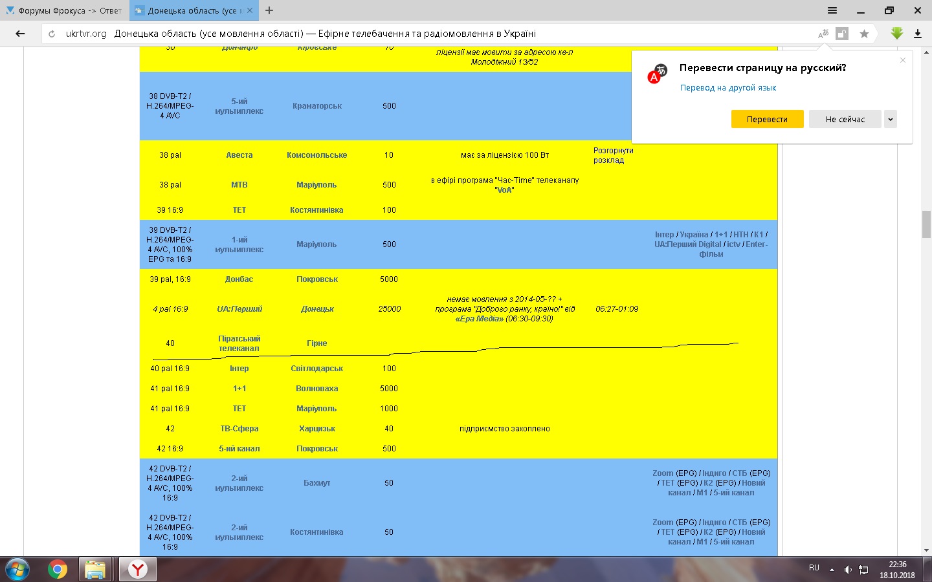The height and width of the screenshot is (582, 932).
Task: Switch to Форумы Фрокуса tab
Action: tap(64, 10)
